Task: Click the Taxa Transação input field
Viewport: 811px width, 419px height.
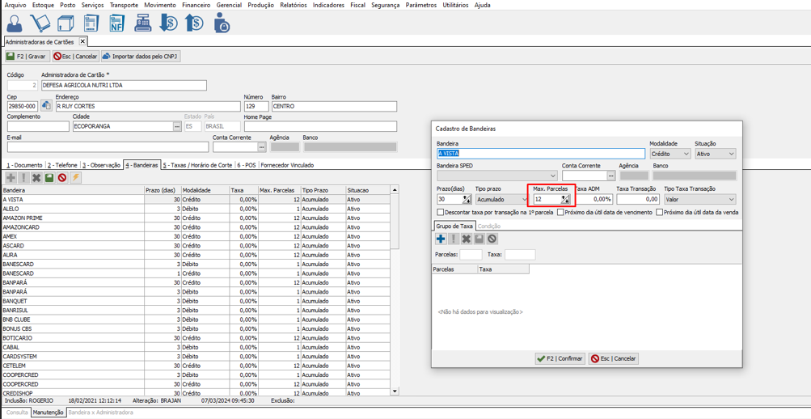Action: point(637,199)
